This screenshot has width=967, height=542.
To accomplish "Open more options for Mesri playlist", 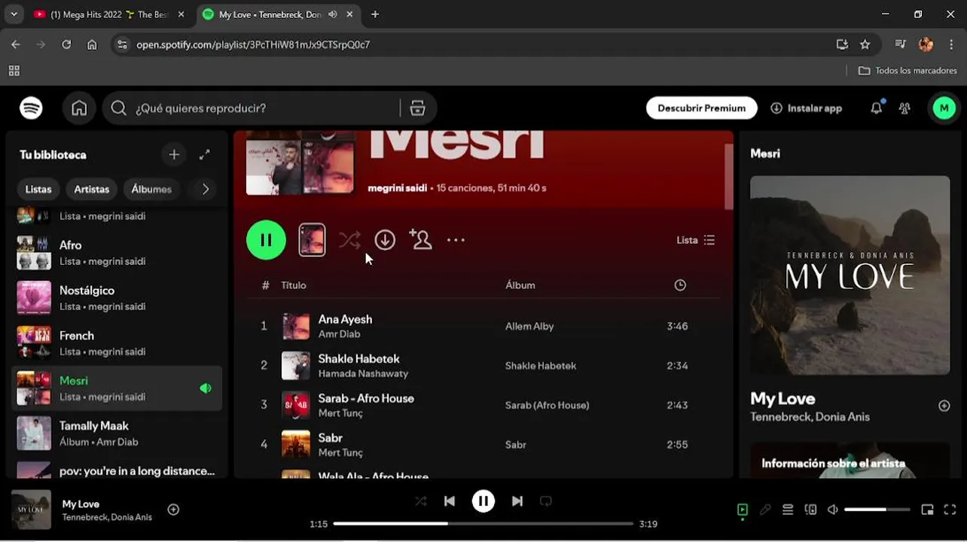I will pyautogui.click(x=456, y=240).
